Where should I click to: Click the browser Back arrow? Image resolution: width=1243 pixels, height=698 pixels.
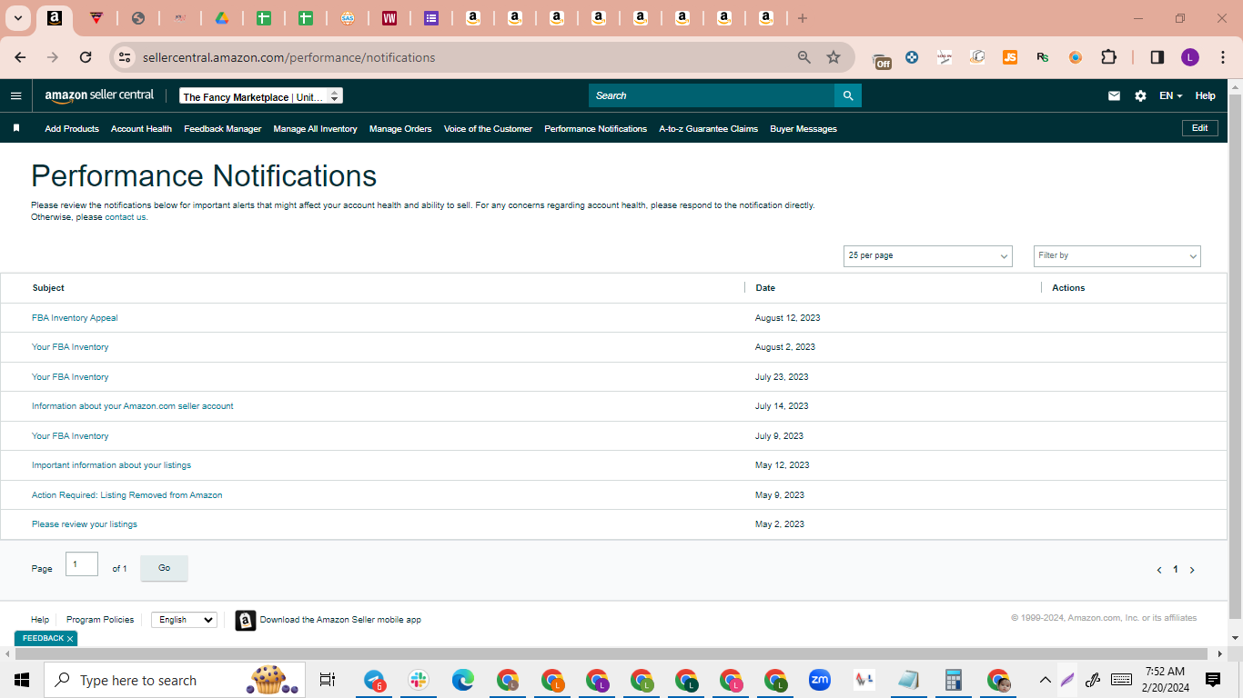[20, 57]
